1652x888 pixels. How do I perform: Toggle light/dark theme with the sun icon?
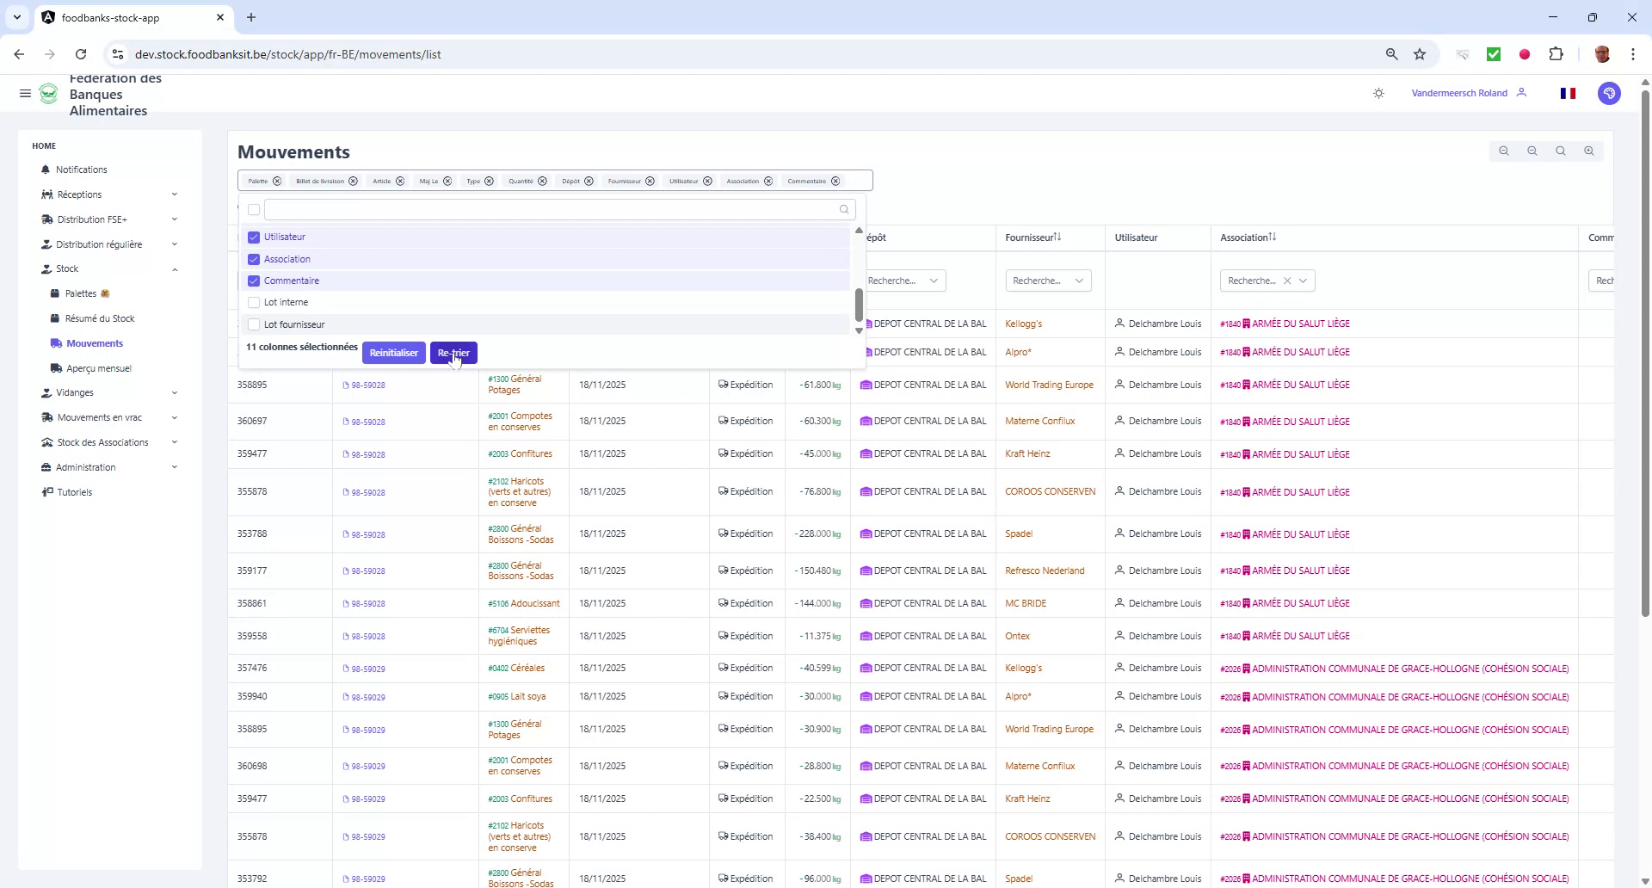[1378, 93]
